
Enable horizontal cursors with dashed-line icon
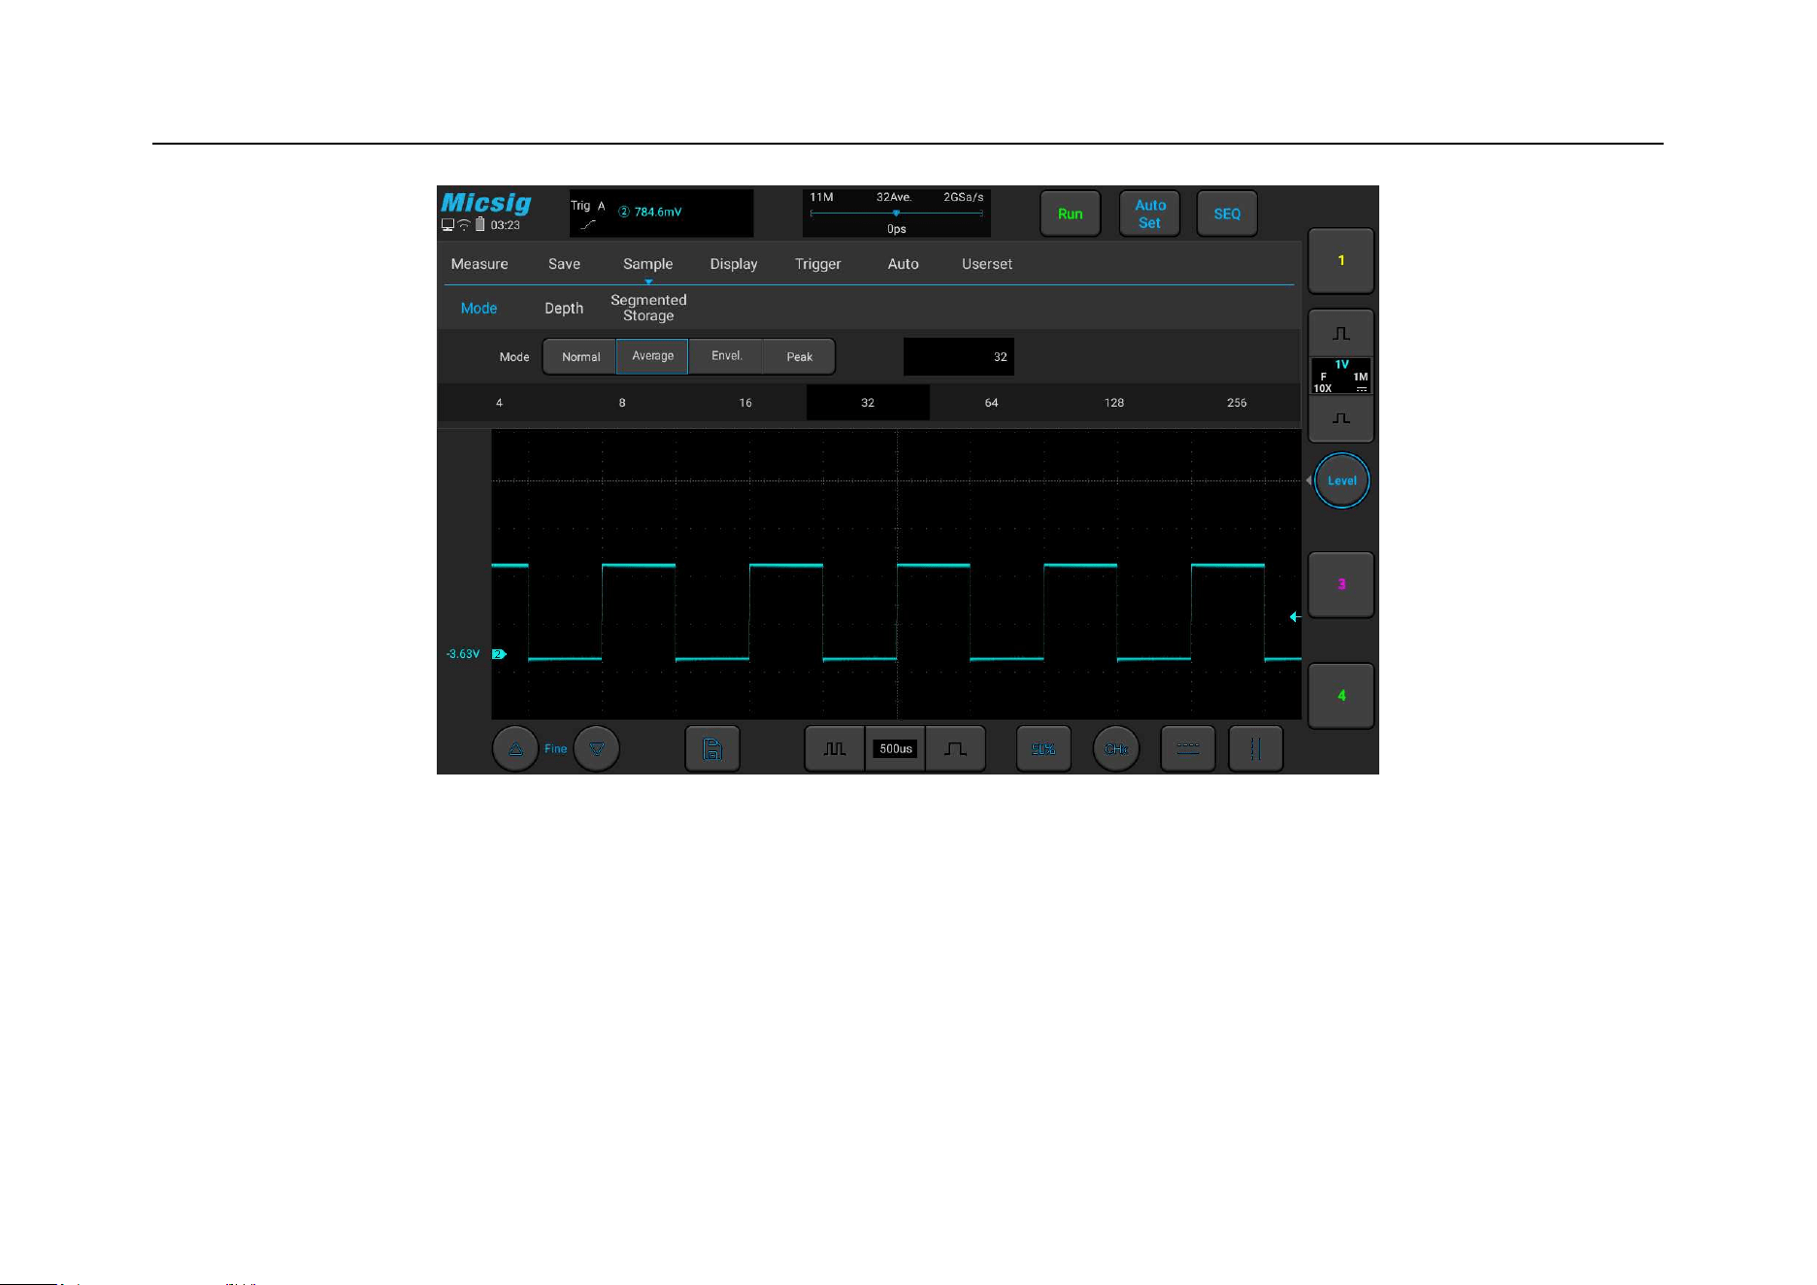point(1188,748)
